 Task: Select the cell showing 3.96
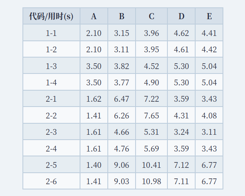coord(151,33)
